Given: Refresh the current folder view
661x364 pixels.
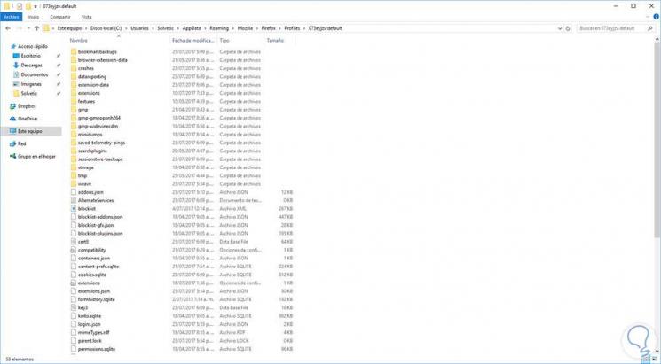Looking at the screenshot, I should tap(568, 28).
